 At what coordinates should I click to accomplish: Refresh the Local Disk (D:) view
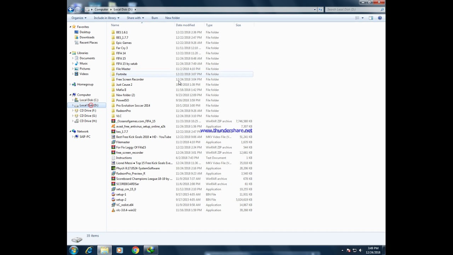[320, 10]
